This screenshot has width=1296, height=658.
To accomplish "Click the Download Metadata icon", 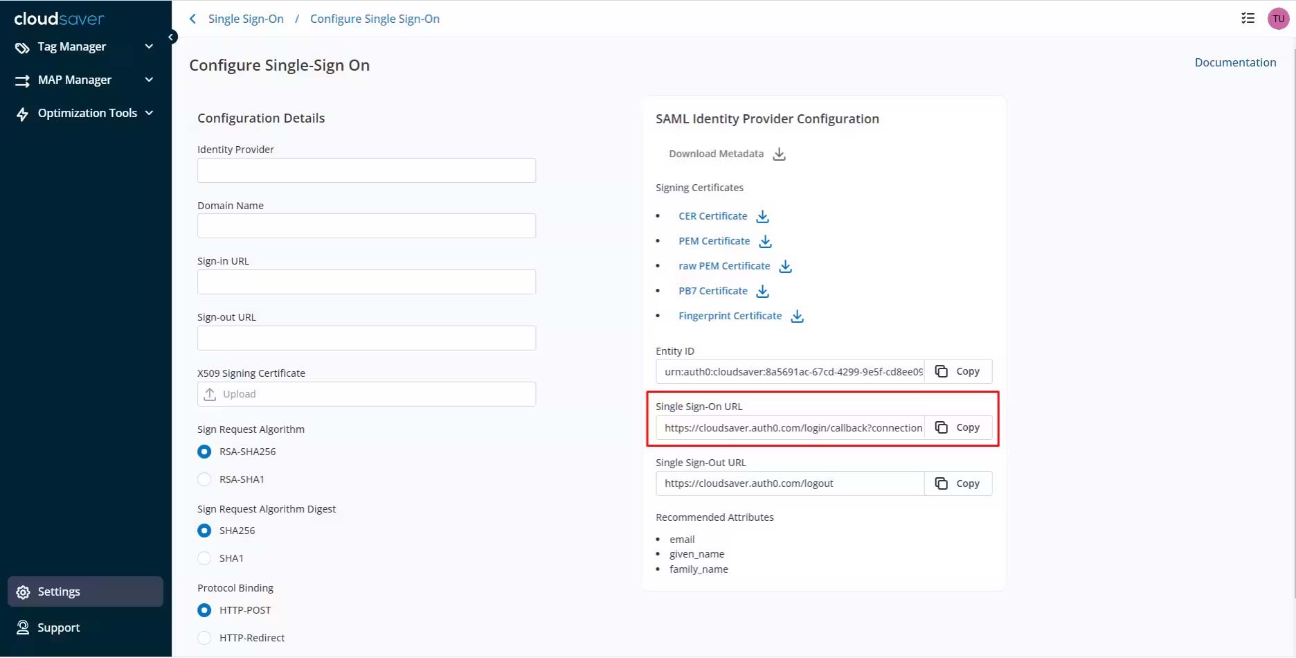I will coord(779,154).
